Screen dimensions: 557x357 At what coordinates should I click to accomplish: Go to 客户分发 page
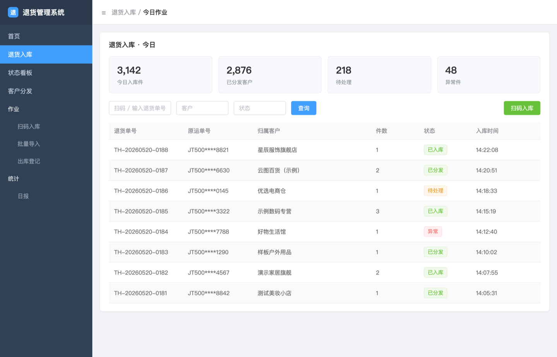[46, 91]
